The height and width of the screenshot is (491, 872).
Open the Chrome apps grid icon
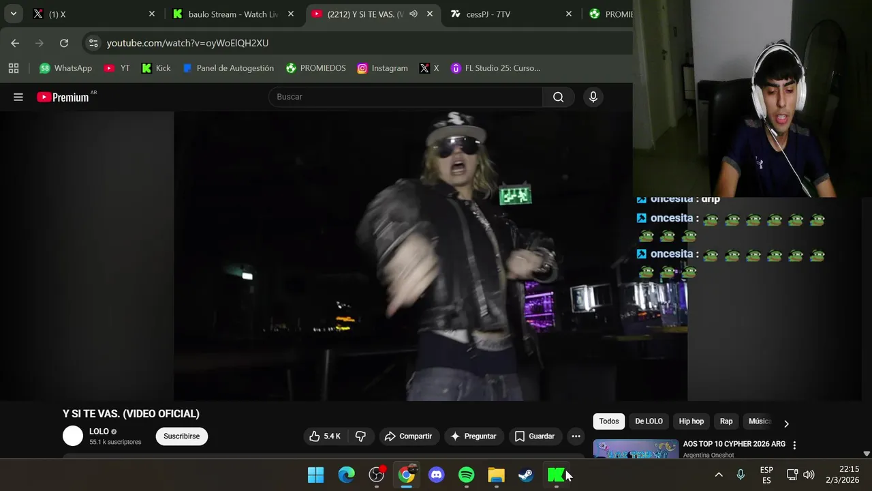[x=14, y=68]
